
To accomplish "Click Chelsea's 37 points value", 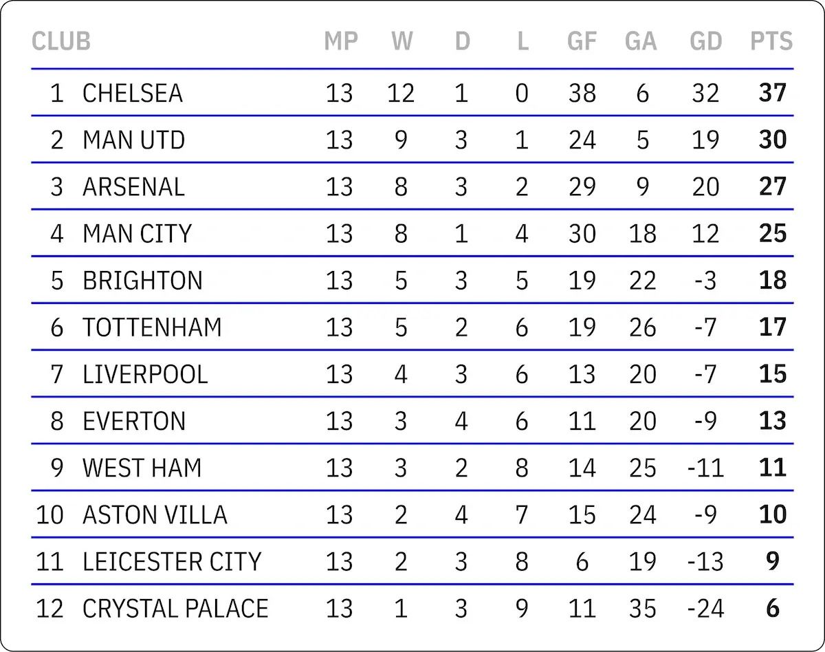I will click(x=773, y=93).
